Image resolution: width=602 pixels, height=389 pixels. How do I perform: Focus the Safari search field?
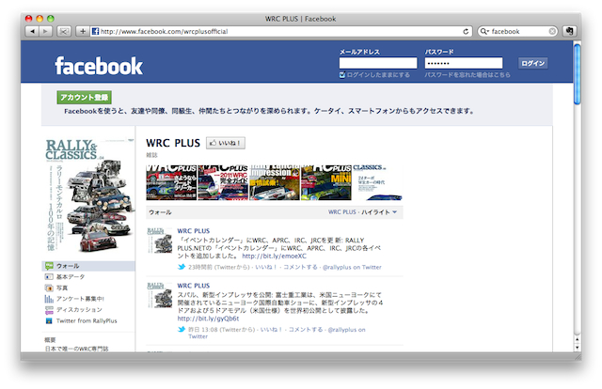pyautogui.click(x=517, y=31)
